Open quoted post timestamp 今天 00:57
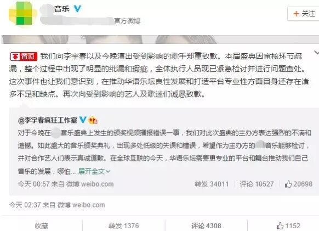The height and width of the screenshot is (231, 319). click(33, 184)
